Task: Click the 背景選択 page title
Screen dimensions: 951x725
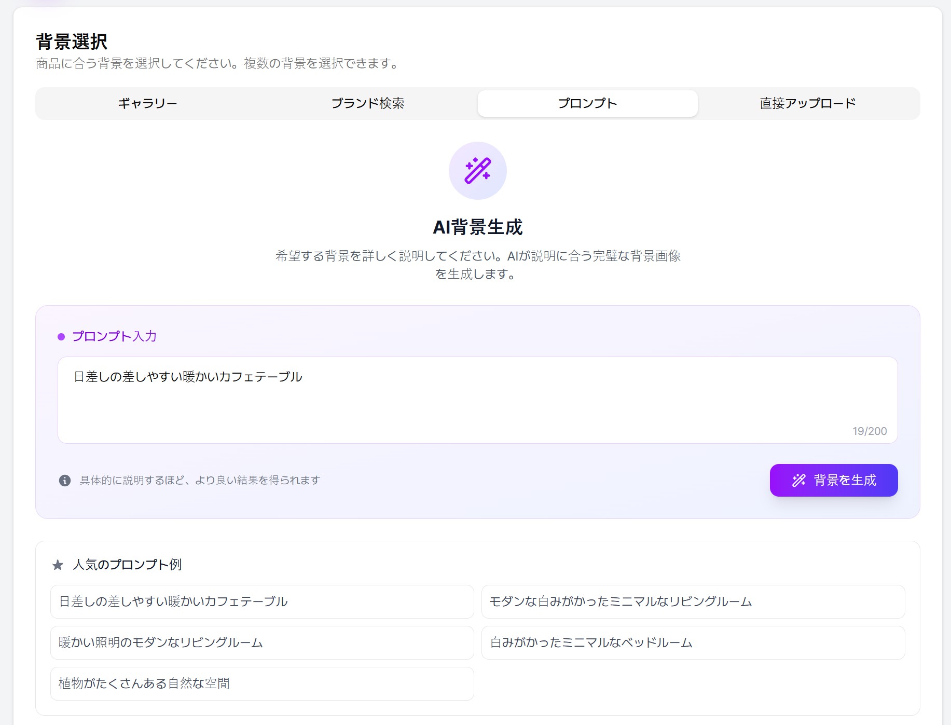Action: (72, 42)
